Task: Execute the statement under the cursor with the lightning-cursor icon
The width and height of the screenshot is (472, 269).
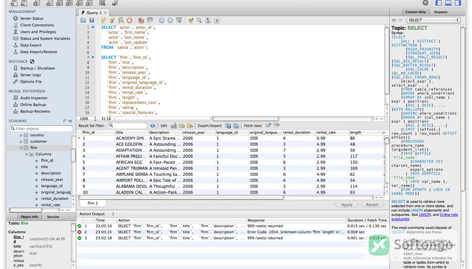Action: 112,20
